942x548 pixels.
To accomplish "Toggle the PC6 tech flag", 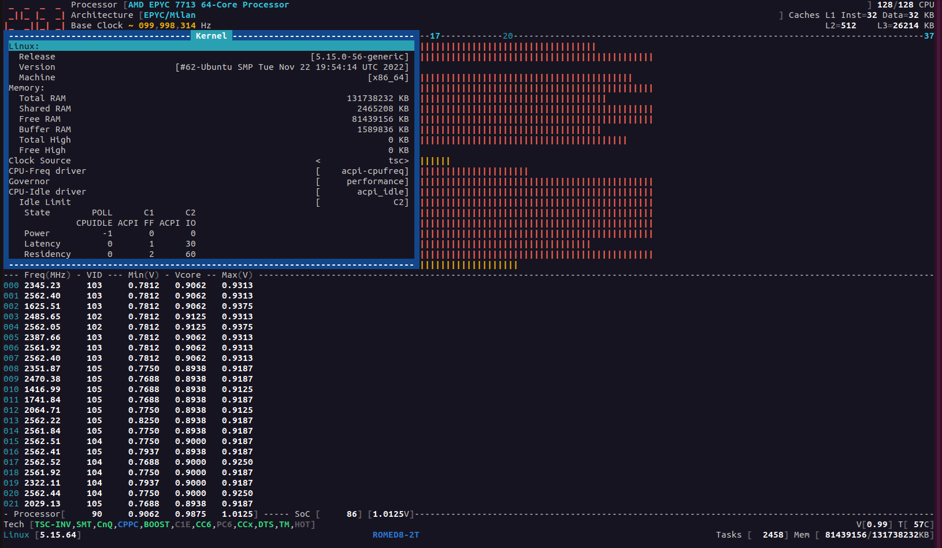I will click(x=224, y=524).
